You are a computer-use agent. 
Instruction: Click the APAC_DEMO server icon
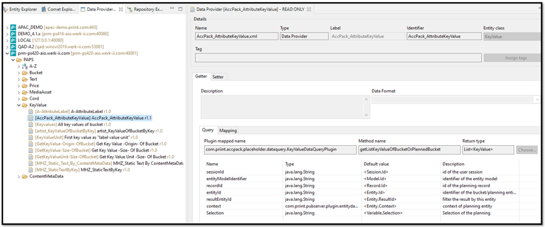click(13, 27)
